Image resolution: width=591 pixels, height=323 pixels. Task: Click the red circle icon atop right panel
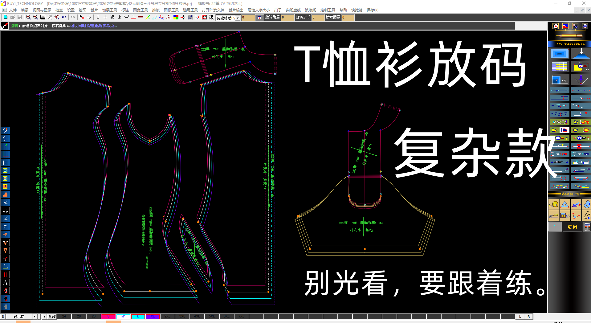[556, 26]
